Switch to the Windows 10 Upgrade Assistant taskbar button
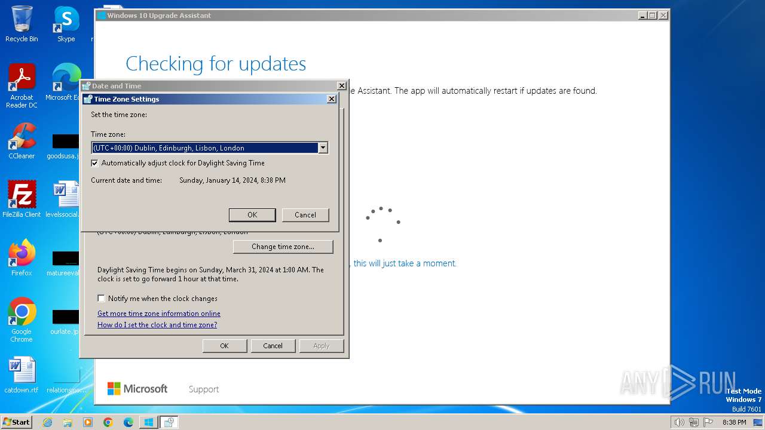Viewport: 765px width, 430px height. (148, 422)
